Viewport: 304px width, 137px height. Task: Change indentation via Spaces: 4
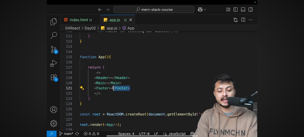coord(126,134)
